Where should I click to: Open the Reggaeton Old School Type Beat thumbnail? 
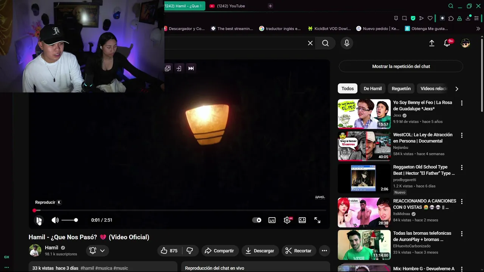tap(364, 178)
